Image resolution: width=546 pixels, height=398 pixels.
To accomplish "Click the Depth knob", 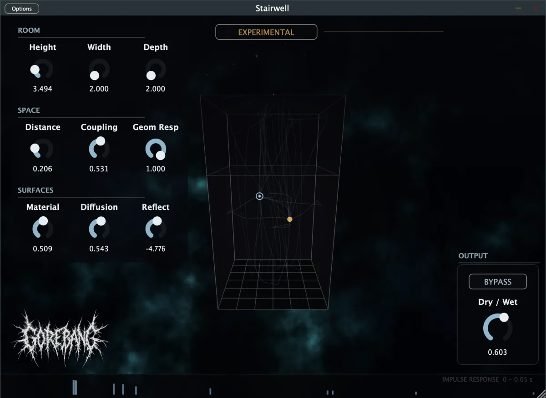I will pos(156,70).
